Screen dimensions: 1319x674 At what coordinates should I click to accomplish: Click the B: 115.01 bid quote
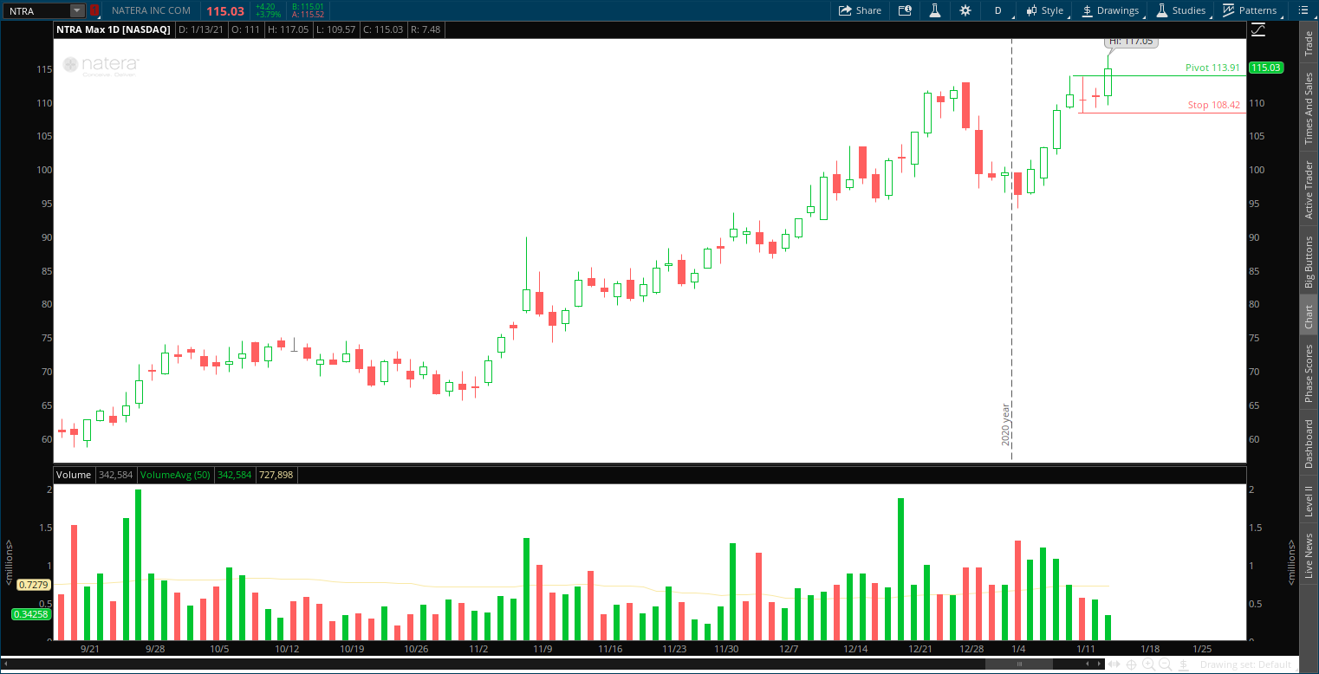tap(308, 6)
